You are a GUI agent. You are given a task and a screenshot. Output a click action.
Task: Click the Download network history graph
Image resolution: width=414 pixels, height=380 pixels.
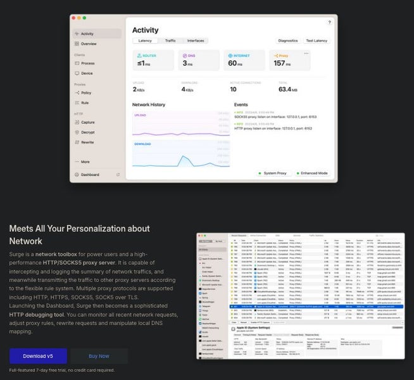pyautogui.click(x=181, y=154)
